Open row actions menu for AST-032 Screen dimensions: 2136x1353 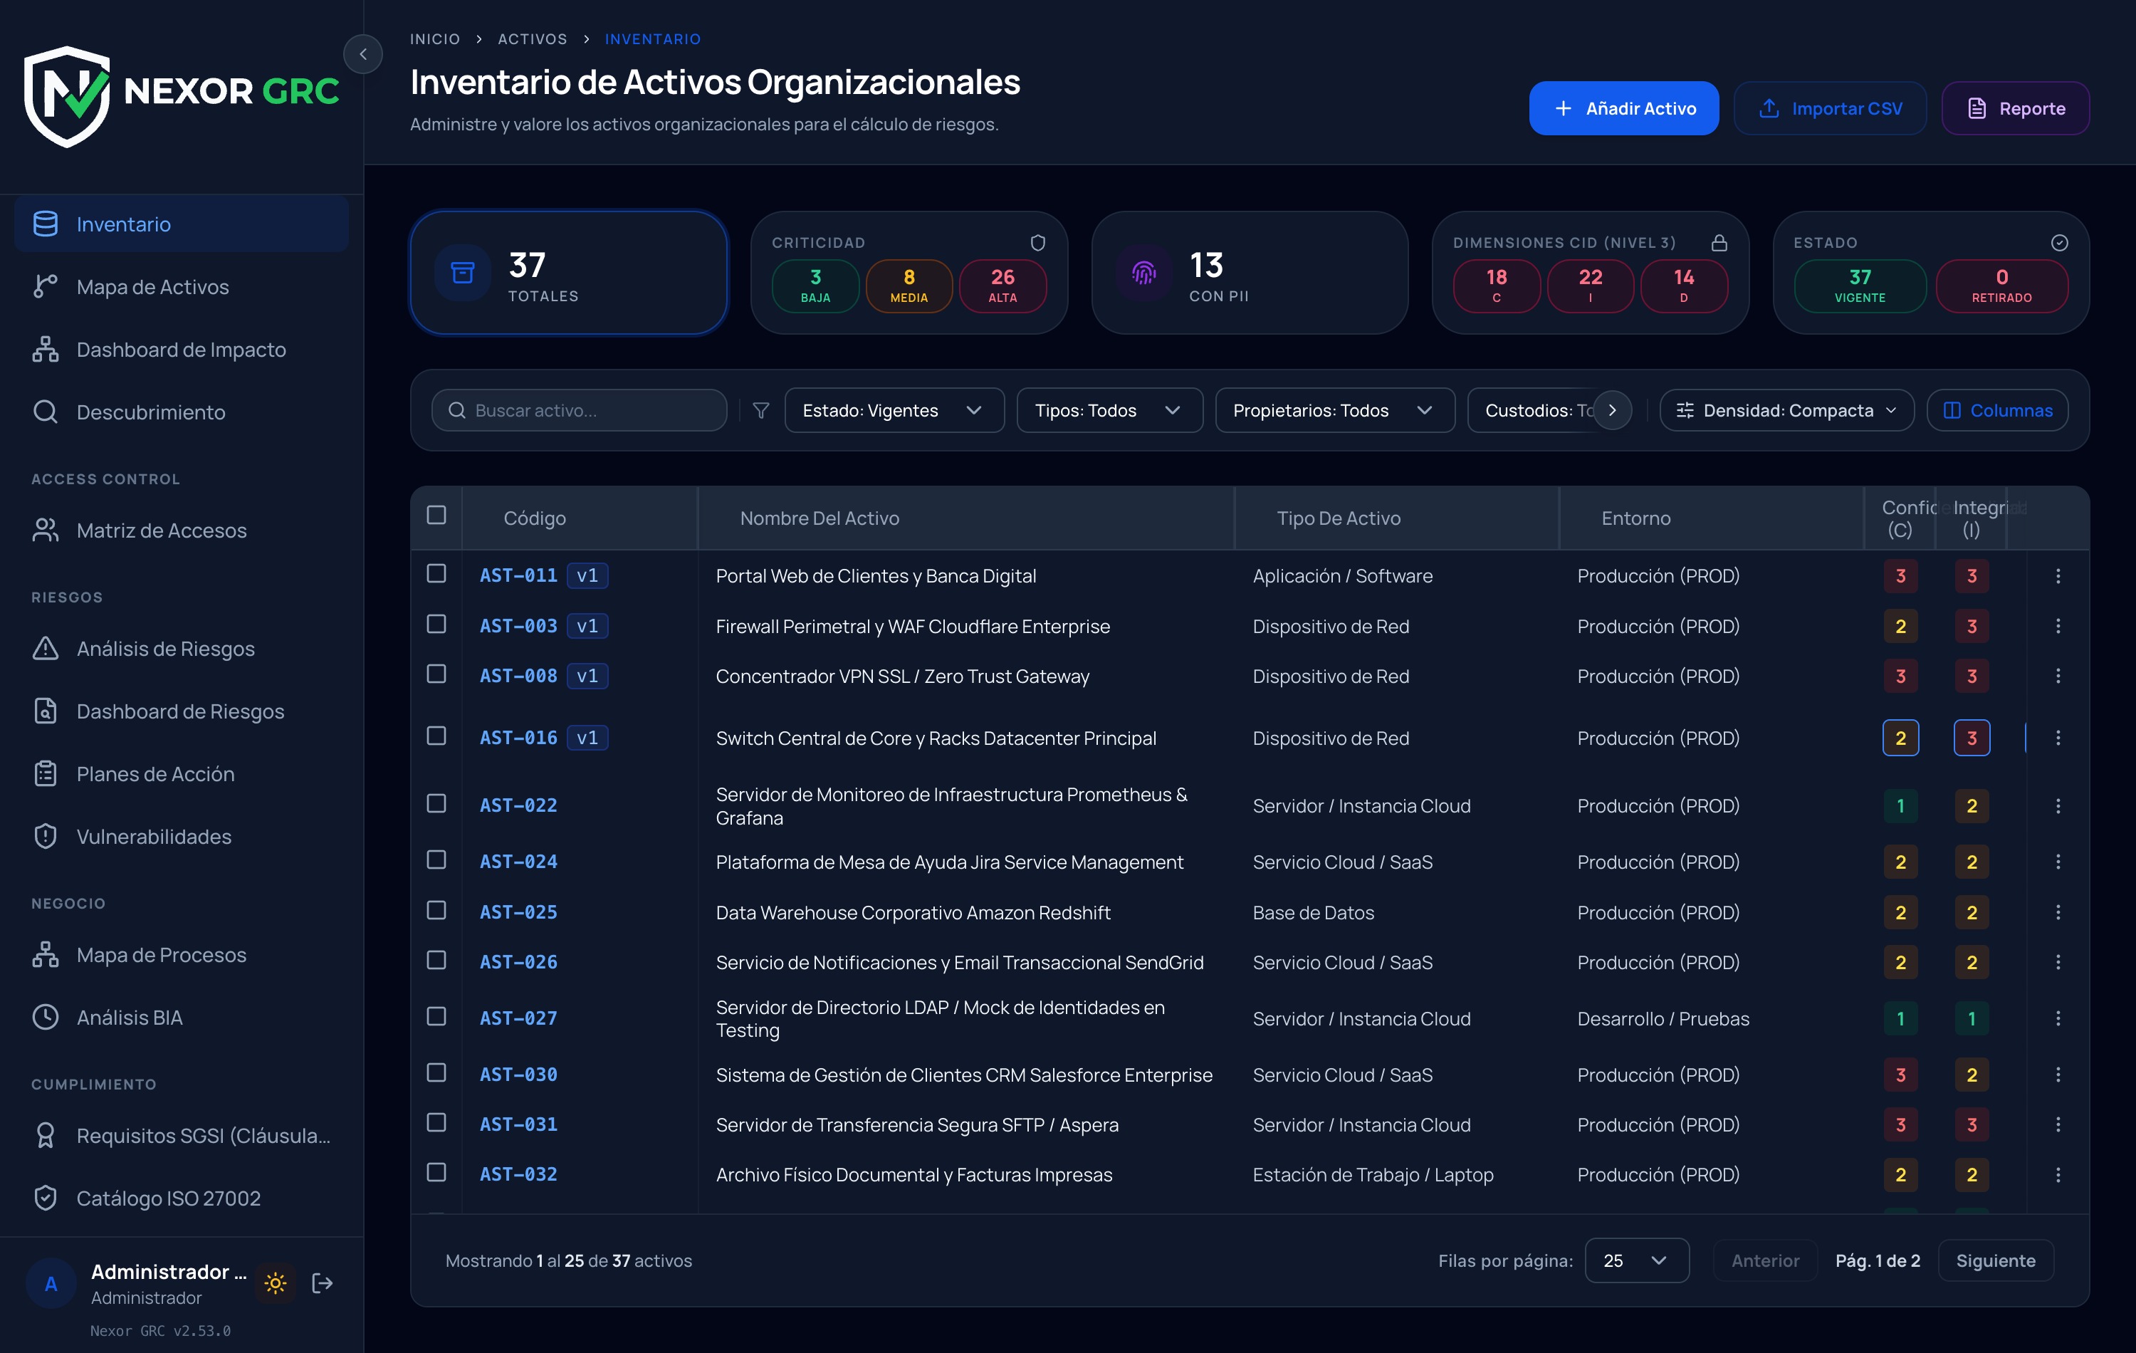tap(2058, 1175)
